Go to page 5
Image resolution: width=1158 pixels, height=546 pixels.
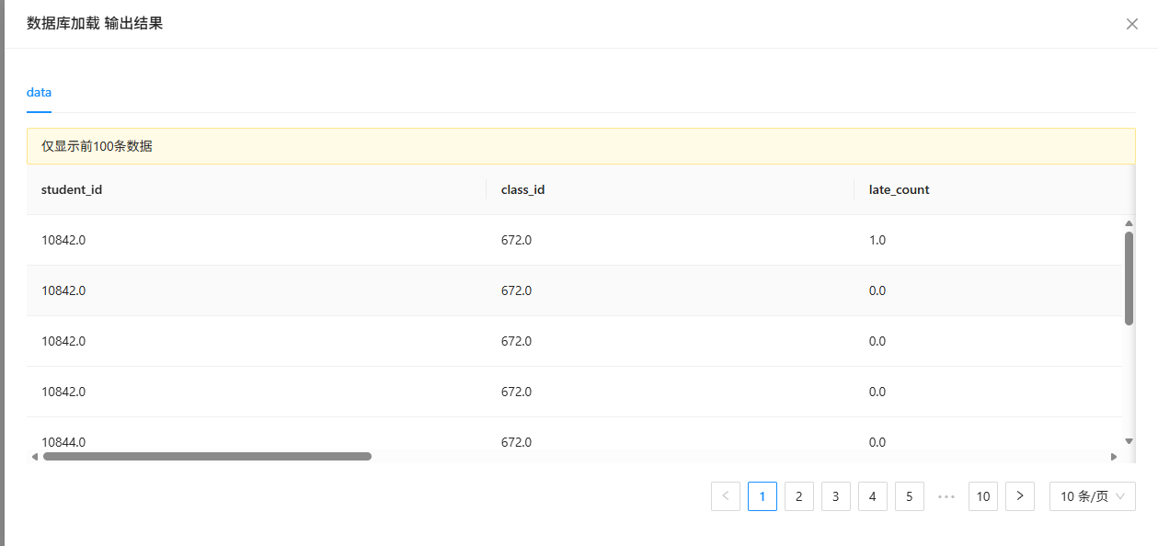click(x=910, y=496)
